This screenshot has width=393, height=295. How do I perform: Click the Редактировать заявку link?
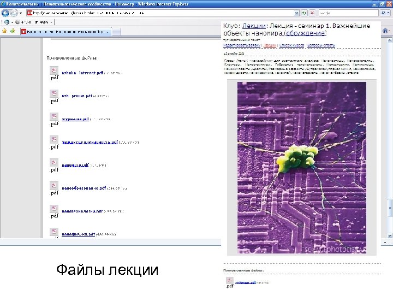(242, 45)
